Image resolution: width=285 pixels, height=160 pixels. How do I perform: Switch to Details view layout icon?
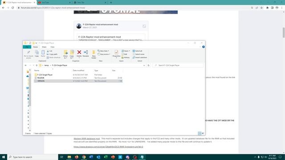[199, 133]
